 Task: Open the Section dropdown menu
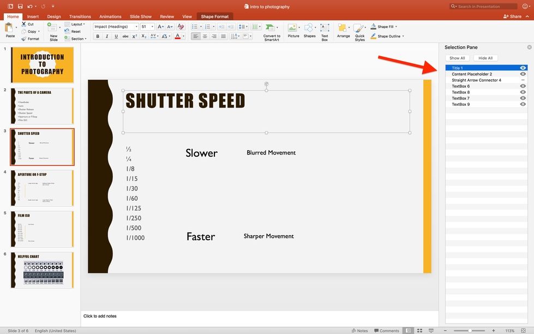(x=77, y=39)
